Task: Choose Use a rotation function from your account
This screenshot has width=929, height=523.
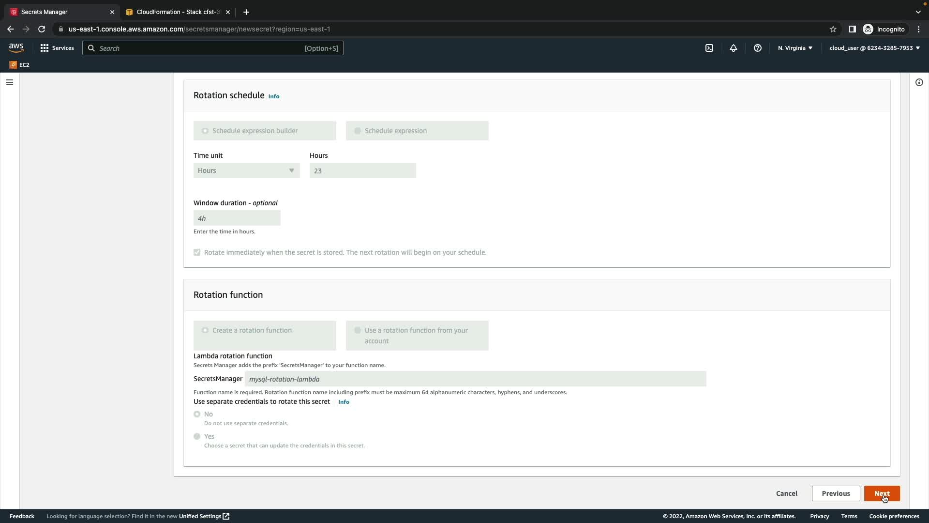Action: tap(358, 330)
